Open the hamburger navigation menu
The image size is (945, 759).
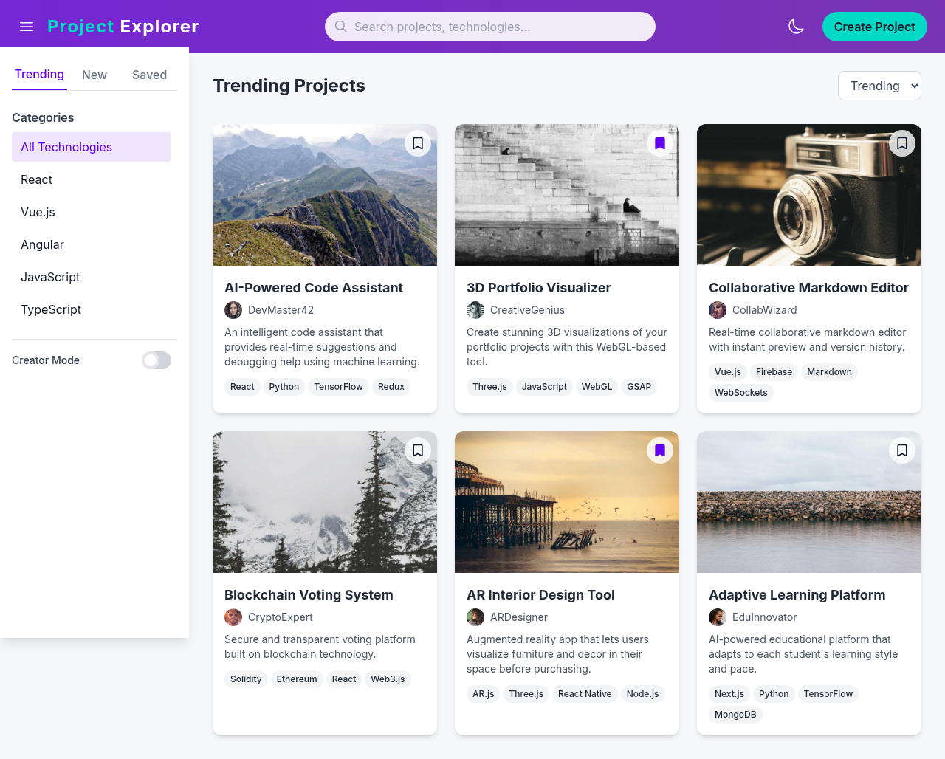click(x=27, y=27)
